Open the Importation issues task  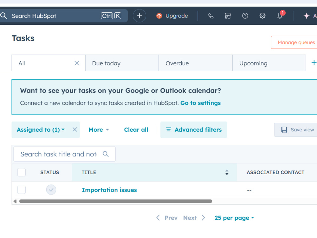click(x=109, y=190)
